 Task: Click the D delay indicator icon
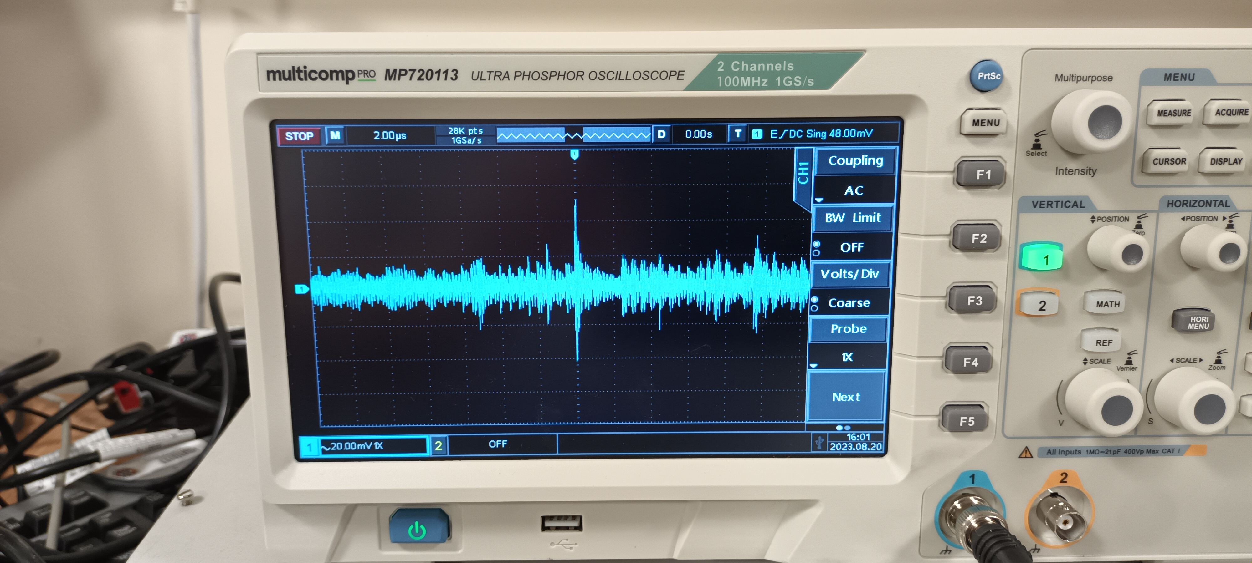coord(661,134)
